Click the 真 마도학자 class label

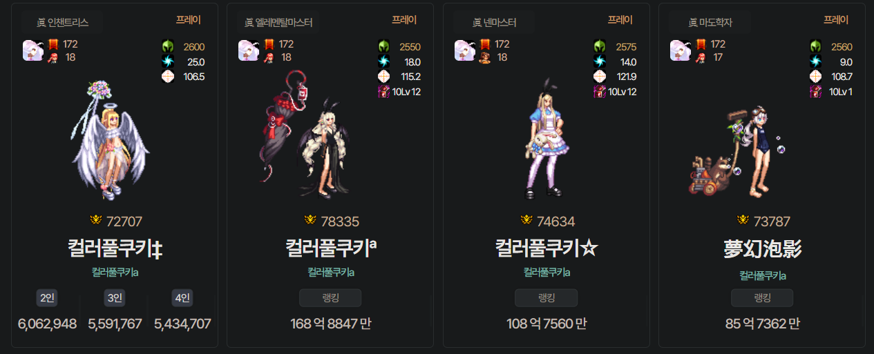coord(710,23)
